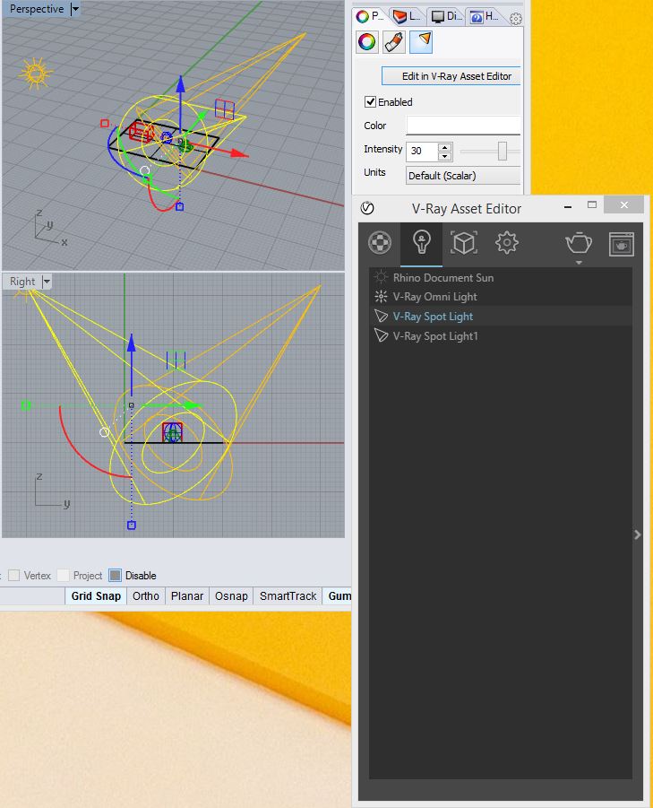Select the sun object in Perspective viewport

(x=36, y=74)
